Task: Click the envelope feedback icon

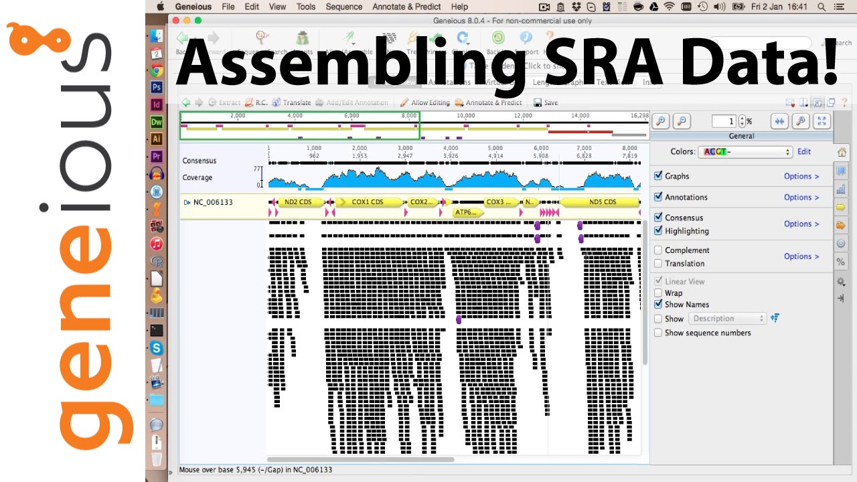Action: click(790, 102)
